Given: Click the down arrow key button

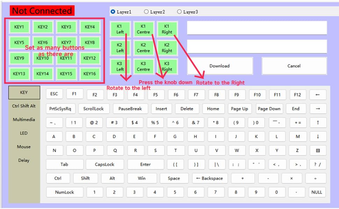Looking at the screenshot, I should (x=318, y=137).
